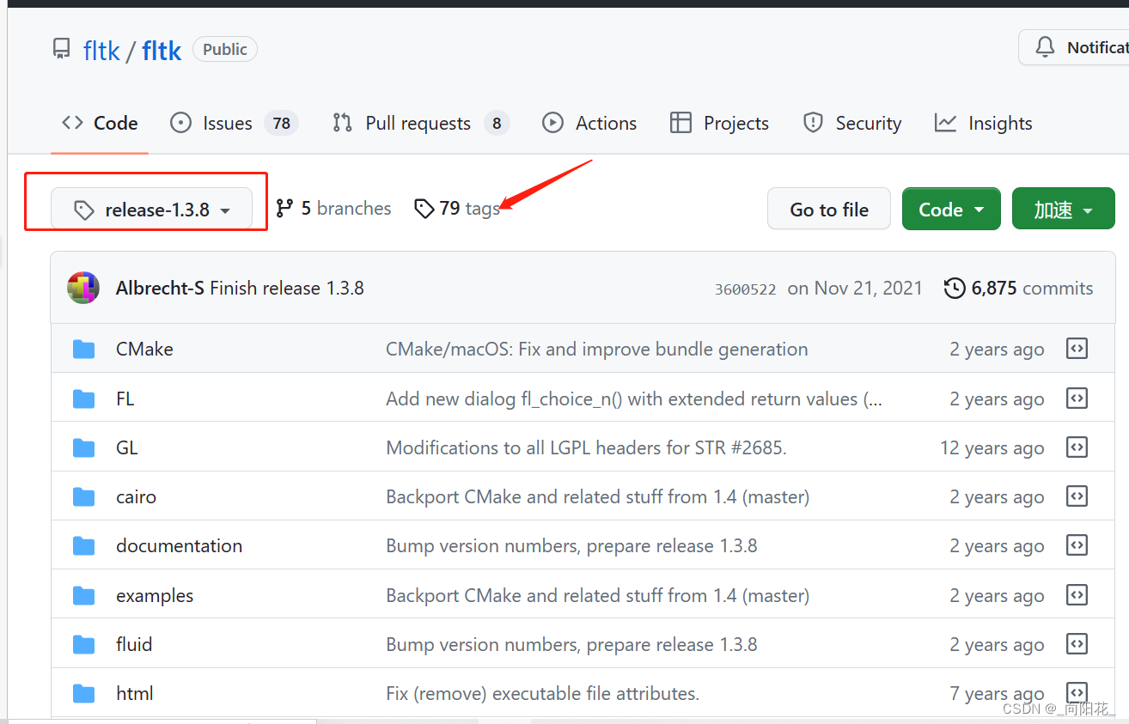The height and width of the screenshot is (724, 1129).
Task: Click the folder icon in the CMake row
Action: tap(84, 349)
